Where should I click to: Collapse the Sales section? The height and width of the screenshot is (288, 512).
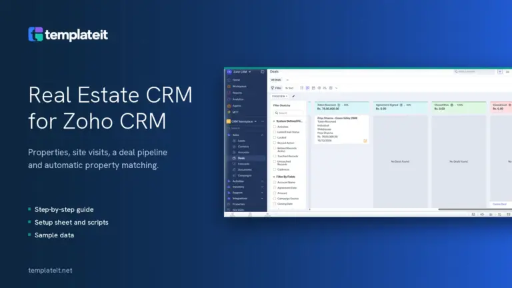coord(262,135)
